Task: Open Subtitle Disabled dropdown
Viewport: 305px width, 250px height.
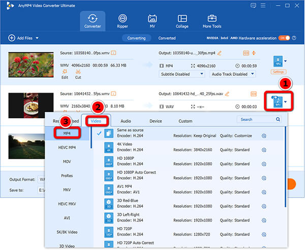Action: point(181,74)
